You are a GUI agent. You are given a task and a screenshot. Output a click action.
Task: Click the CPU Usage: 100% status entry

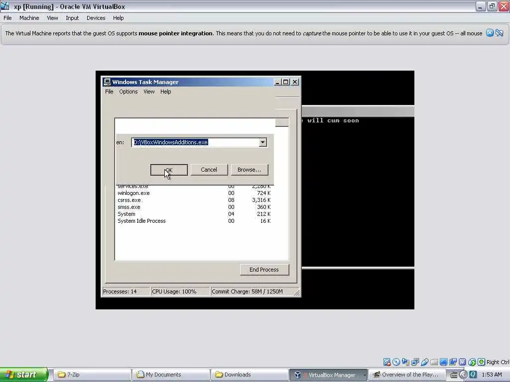(180, 291)
